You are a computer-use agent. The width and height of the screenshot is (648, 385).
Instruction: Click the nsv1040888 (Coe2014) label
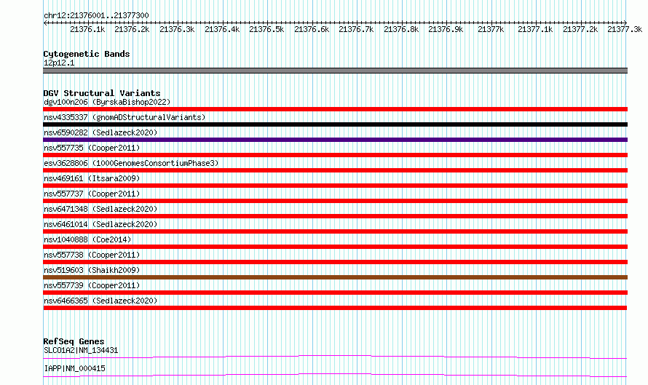click(x=87, y=239)
